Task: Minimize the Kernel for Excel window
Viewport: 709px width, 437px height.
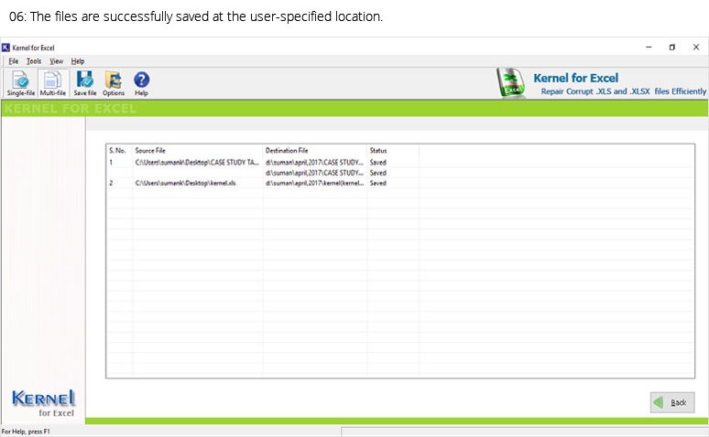Action: 649,47
